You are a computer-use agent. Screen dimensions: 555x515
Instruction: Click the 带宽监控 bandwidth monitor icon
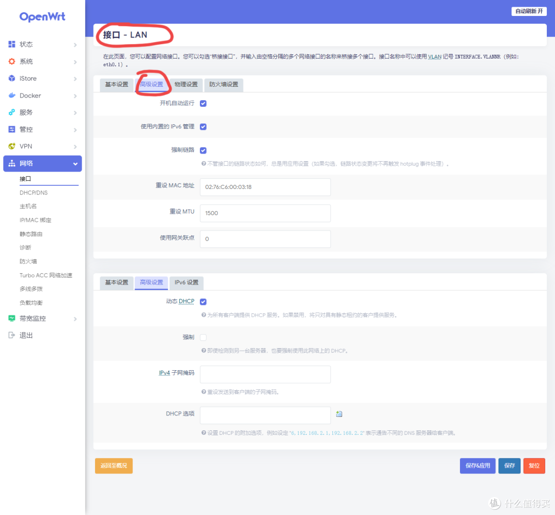click(x=12, y=318)
